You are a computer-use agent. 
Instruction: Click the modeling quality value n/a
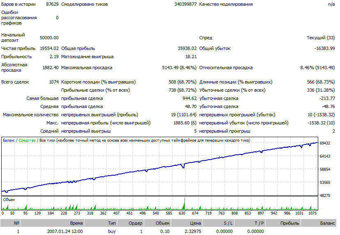click(x=331, y=4)
